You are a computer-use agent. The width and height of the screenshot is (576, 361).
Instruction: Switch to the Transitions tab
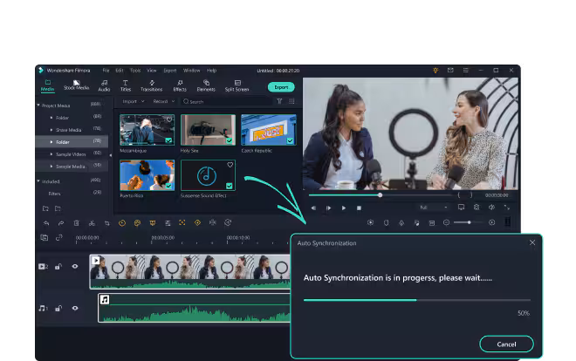point(151,85)
